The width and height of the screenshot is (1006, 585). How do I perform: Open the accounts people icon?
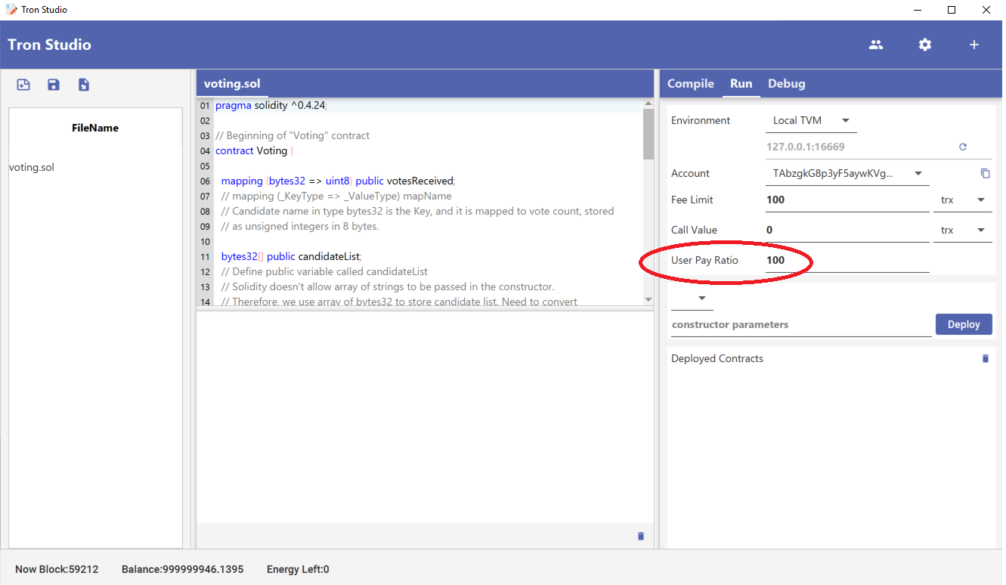point(876,45)
